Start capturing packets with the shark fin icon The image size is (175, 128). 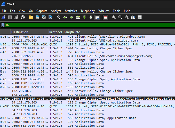point(3,17)
